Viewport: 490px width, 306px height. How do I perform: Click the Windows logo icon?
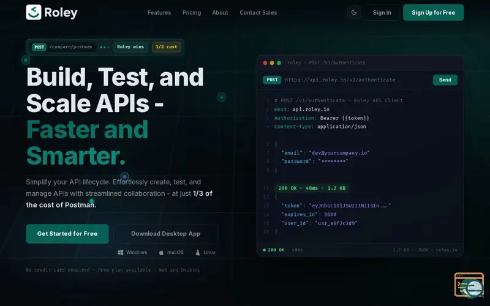tap(120, 252)
